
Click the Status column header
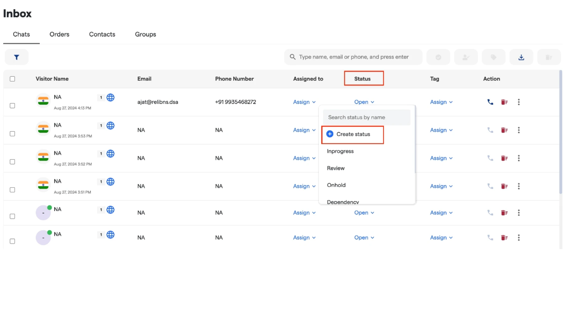click(x=362, y=79)
